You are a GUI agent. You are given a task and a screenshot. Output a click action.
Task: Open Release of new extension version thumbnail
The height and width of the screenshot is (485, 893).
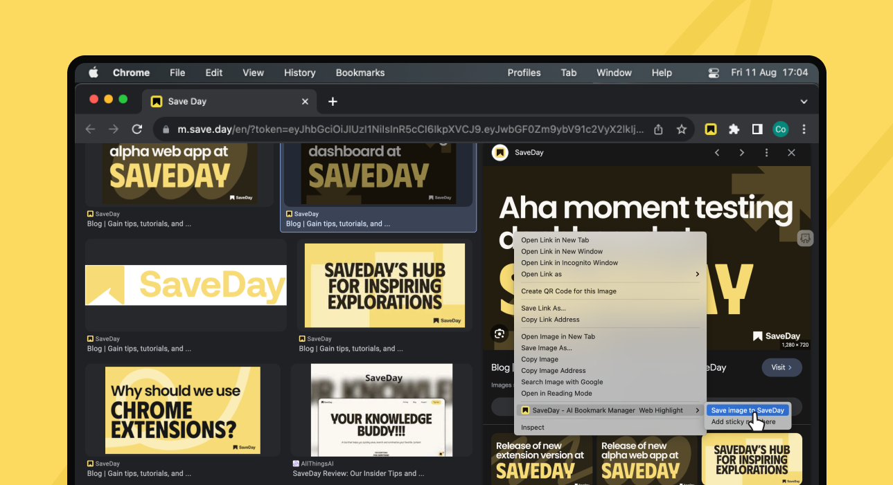pyautogui.click(x=542, y=459)
